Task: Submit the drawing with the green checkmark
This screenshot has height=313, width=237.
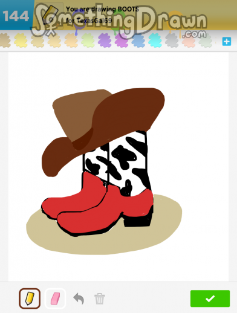Action: [210, 298]
